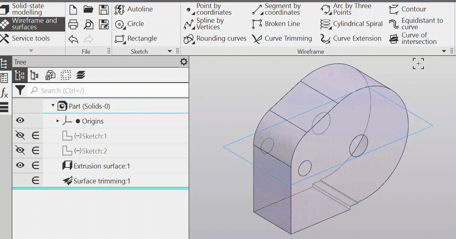Open the Tree panel settings gear
The image size is (456, 239).
click(184, 62)
